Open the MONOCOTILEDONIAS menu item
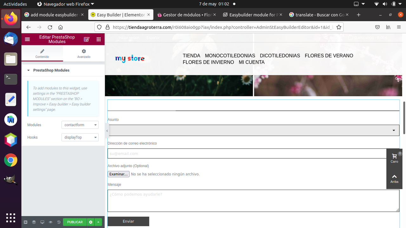Image resolution: width=406 pixels, height=228 pixels. (x=230, y=56)
